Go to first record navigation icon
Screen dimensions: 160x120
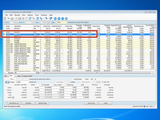coord(55,18)
